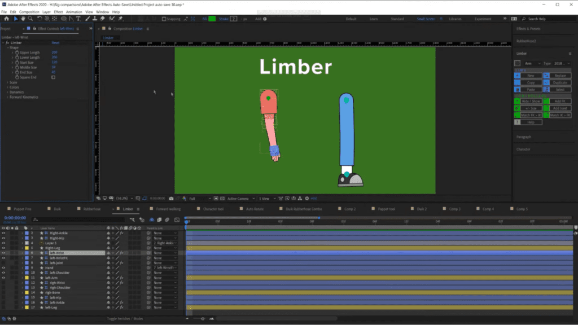Open the Arm dropdown in the Limber panel
The height and width of the screenshot is (325, 578).
(533, 64)
